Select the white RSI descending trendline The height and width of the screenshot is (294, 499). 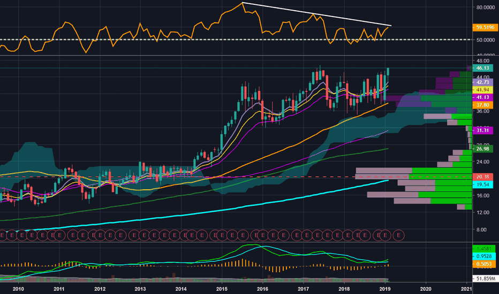click(316, 14)
